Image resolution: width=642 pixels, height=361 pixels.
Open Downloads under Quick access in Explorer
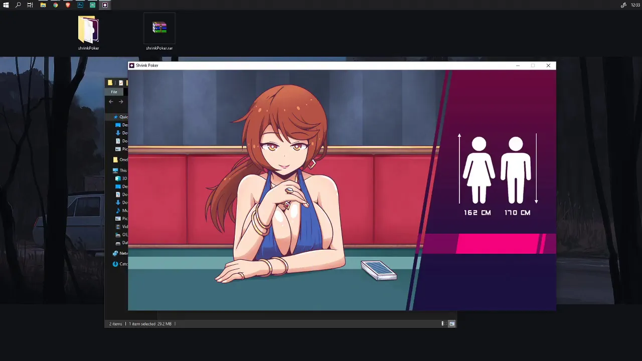point(122,133)
